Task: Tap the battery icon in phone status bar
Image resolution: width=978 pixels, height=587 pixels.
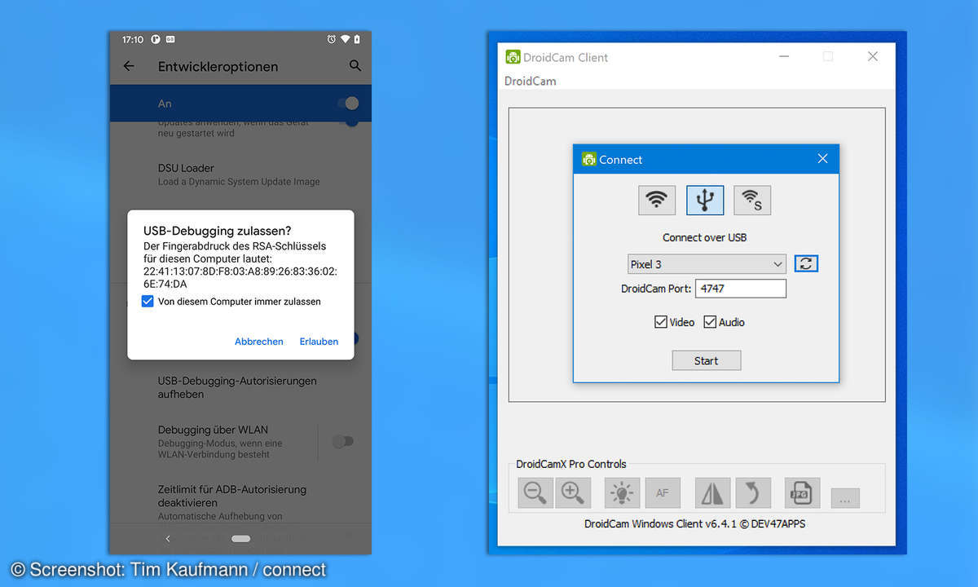Action: tap(357, 39)
